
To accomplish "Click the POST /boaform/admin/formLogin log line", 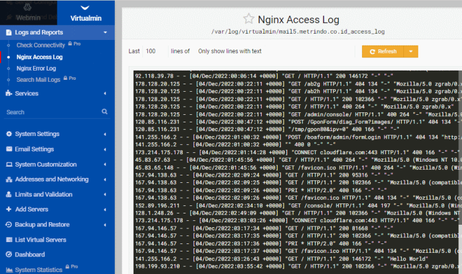I will (x=298, y=137).
